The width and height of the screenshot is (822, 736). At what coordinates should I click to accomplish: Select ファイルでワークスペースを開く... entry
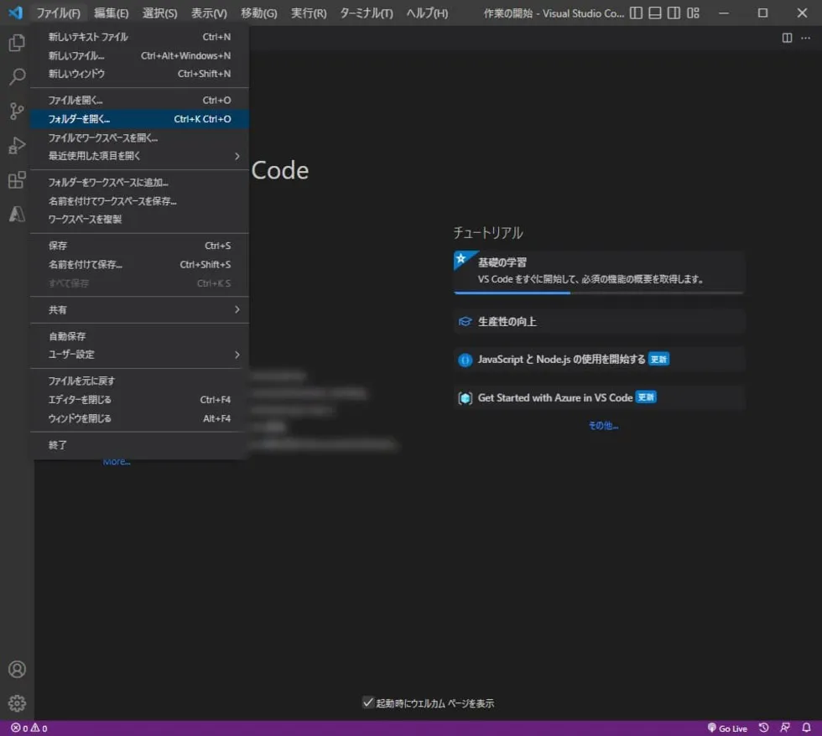(x=139, y=137)
